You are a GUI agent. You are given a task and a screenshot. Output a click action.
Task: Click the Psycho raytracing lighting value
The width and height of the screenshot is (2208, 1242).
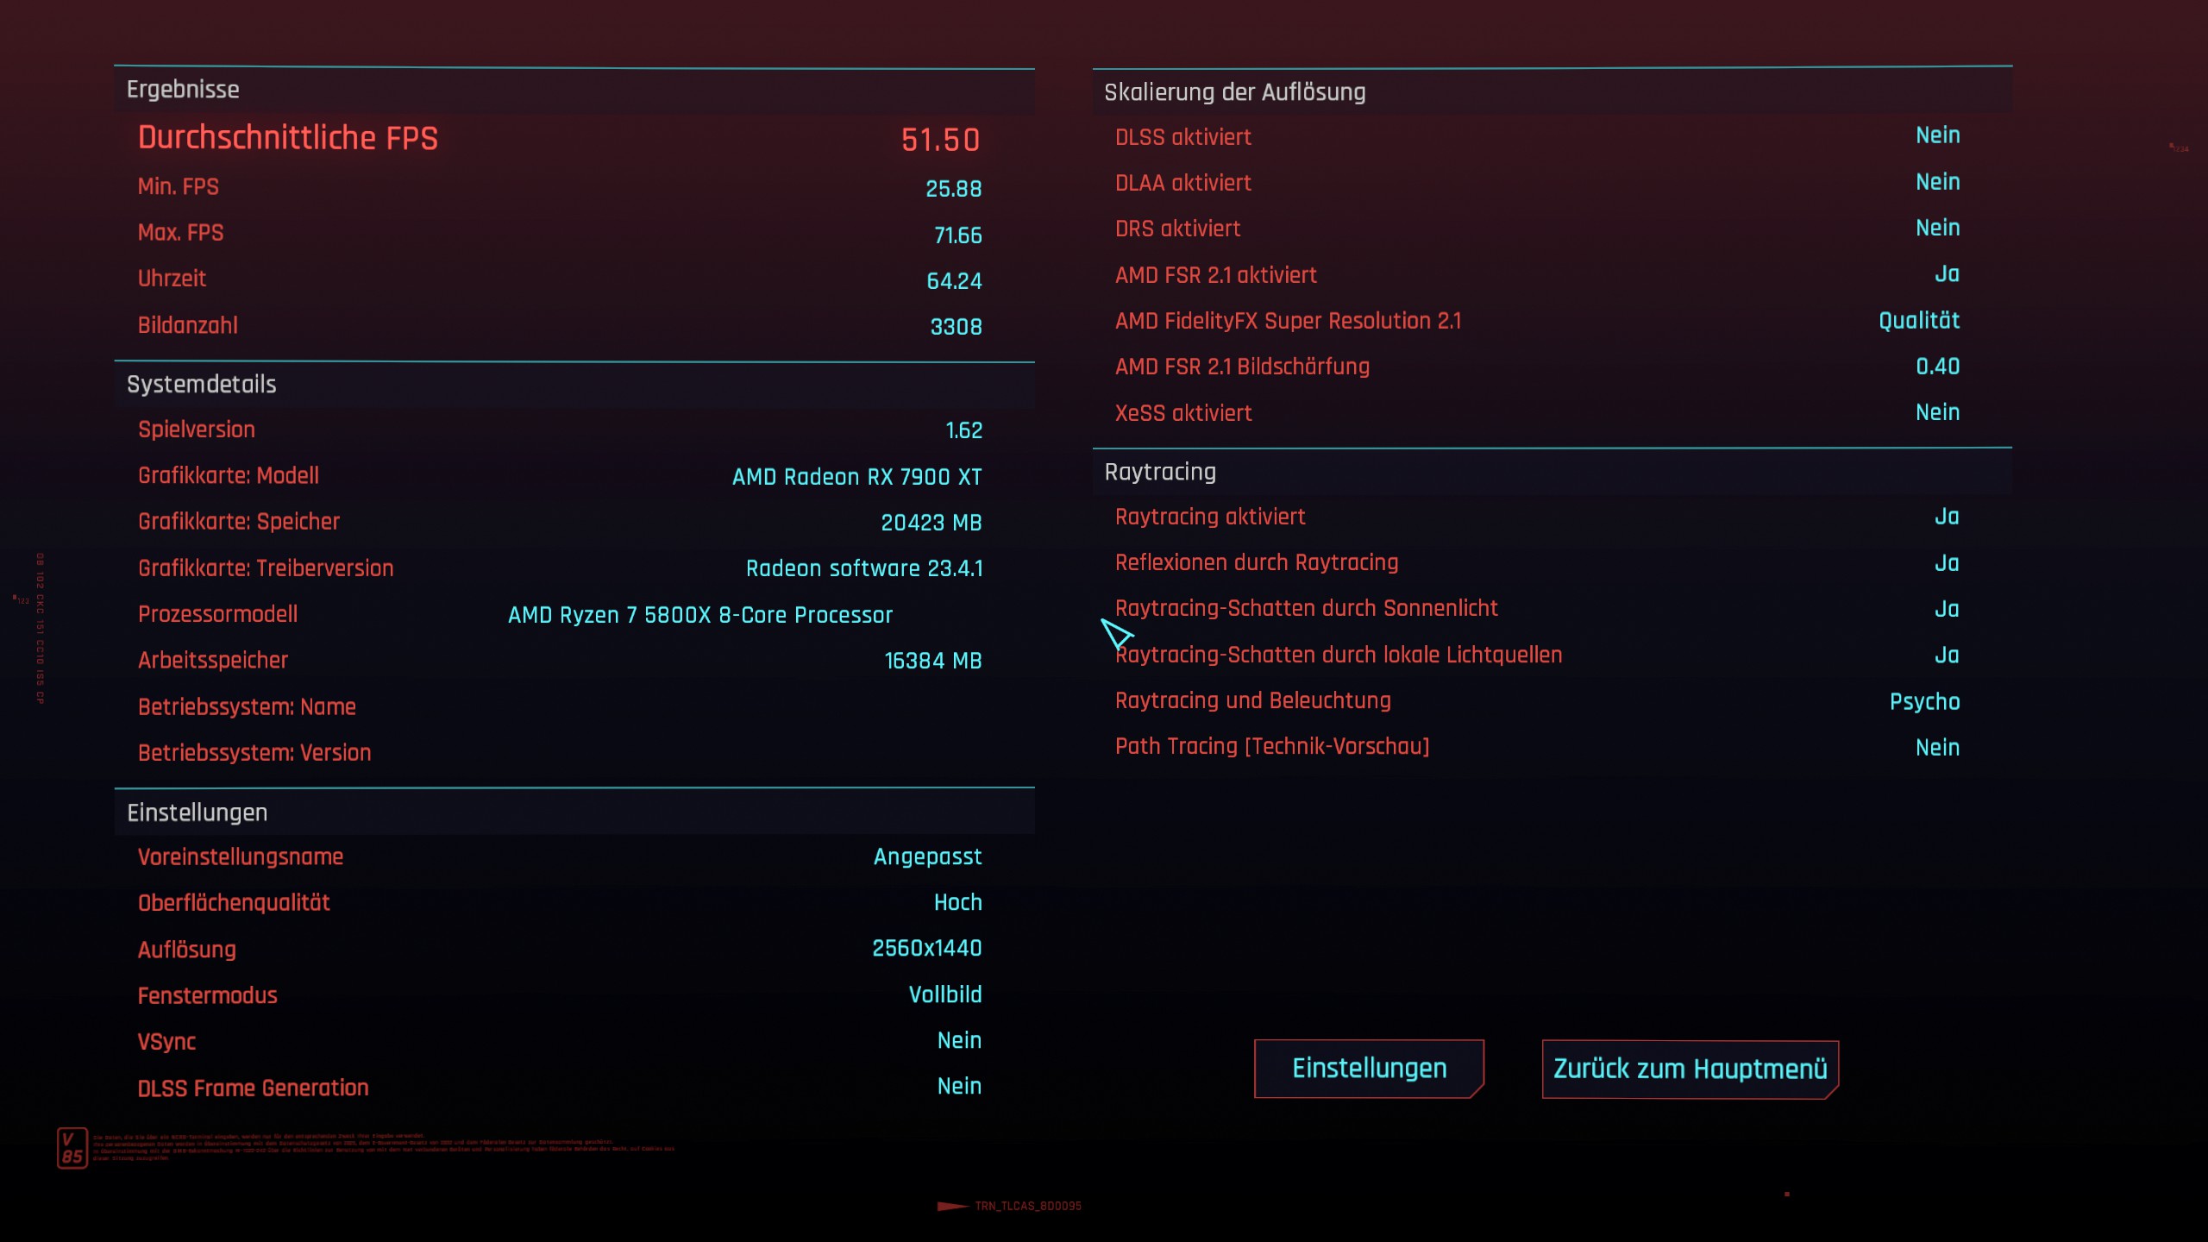click(1924, 701)
